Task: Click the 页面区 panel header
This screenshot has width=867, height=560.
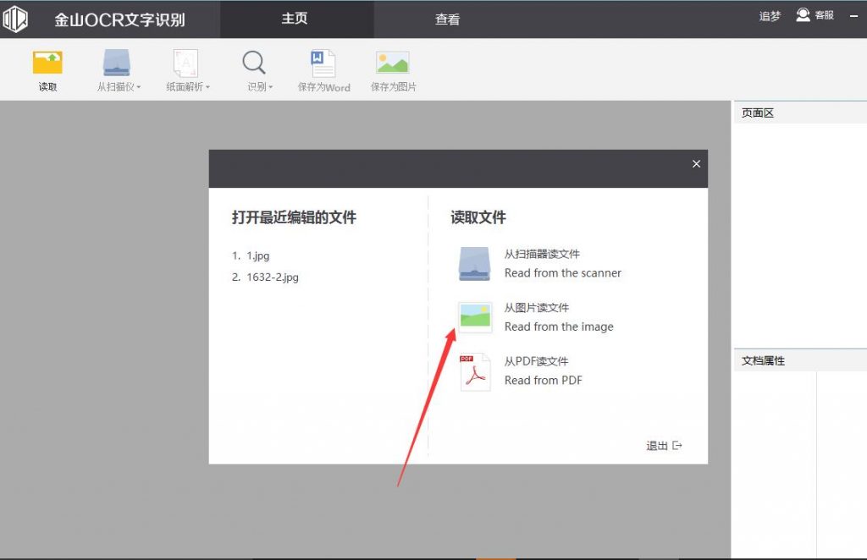Action: point(799,113)
